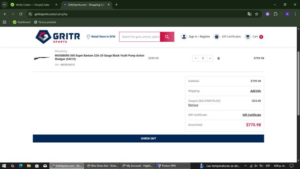
Task: Increase the Mossberg quantity
Action: [210, 58]
